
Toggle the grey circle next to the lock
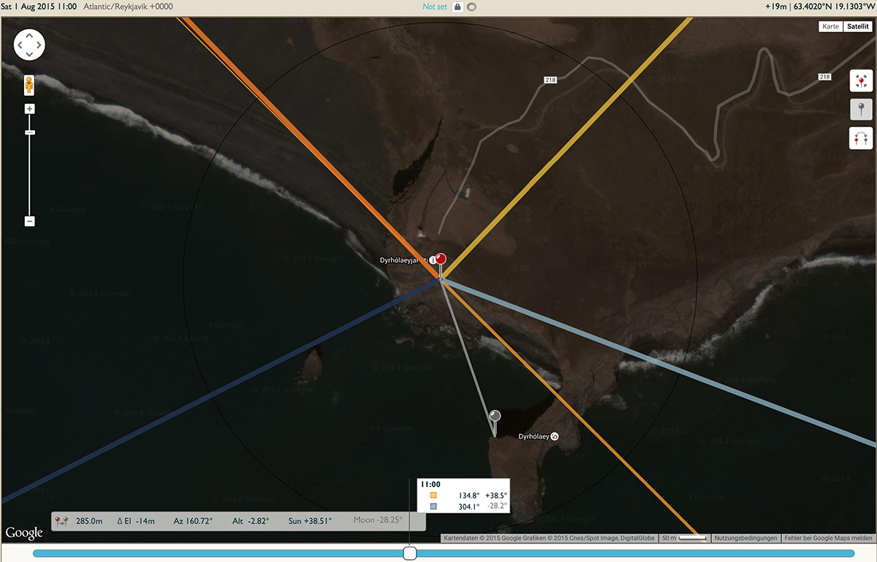[x=473, y=7]
